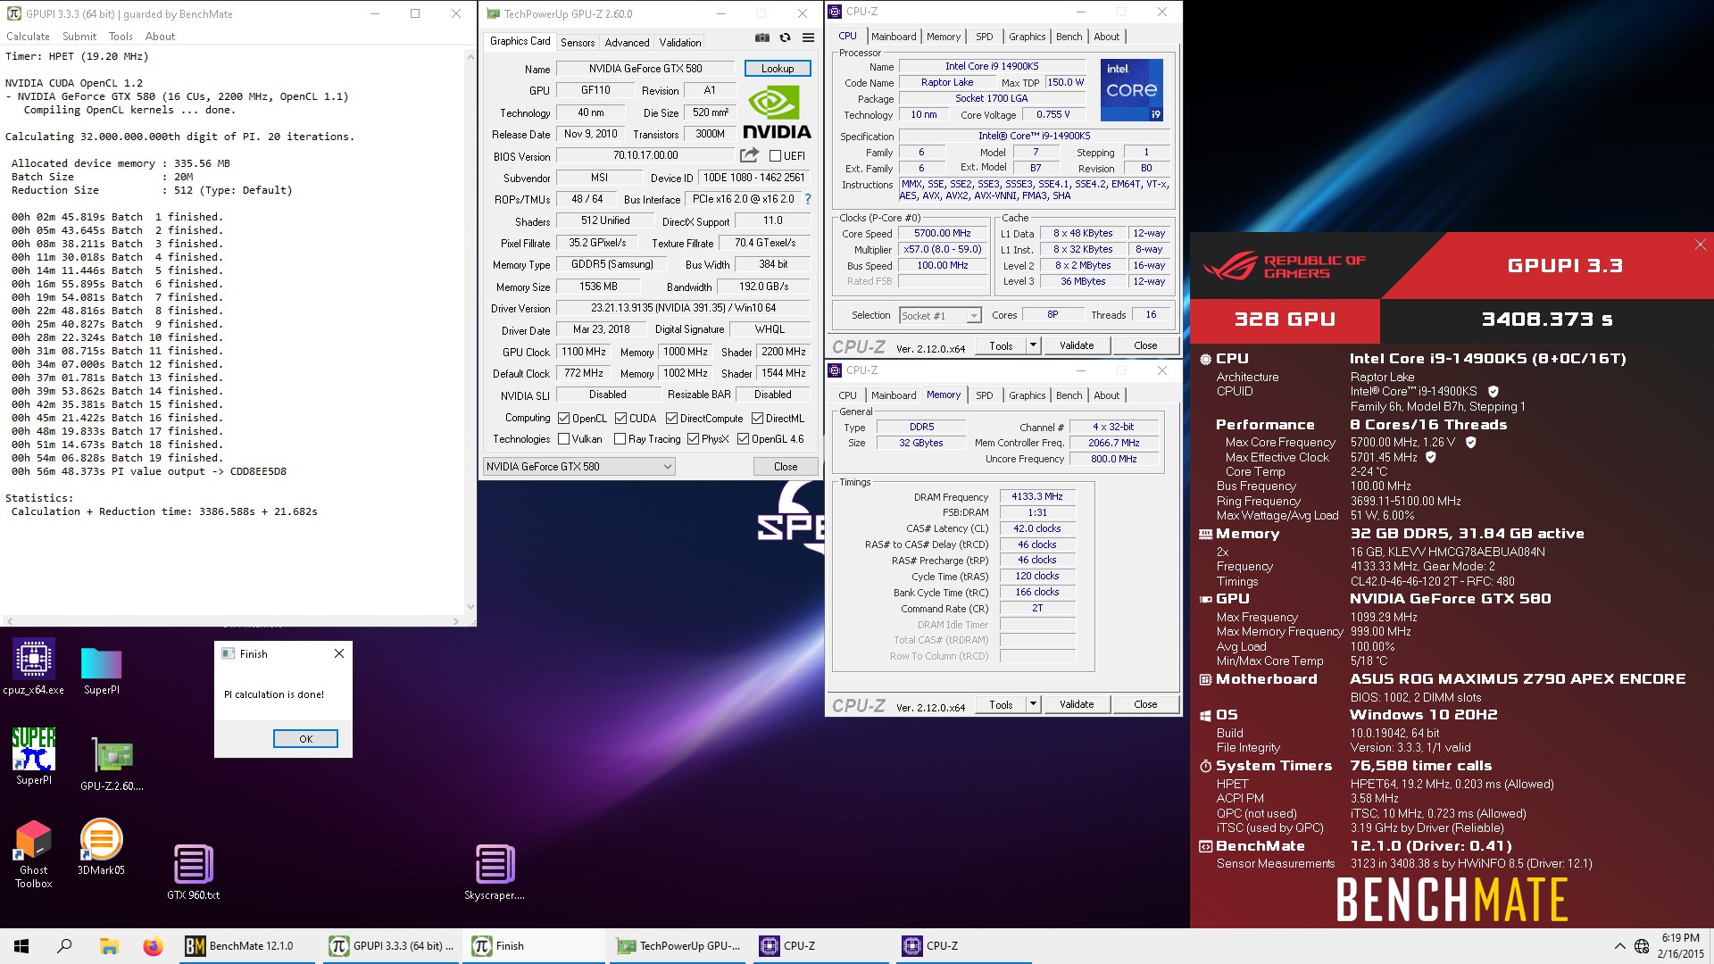Open the Submit menu in GPUPI
This screenshot has height=964, width=1714.
79,37
